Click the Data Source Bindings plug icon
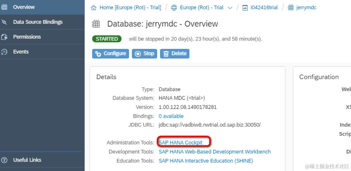351x171 pixels. [x=4, y=22]
